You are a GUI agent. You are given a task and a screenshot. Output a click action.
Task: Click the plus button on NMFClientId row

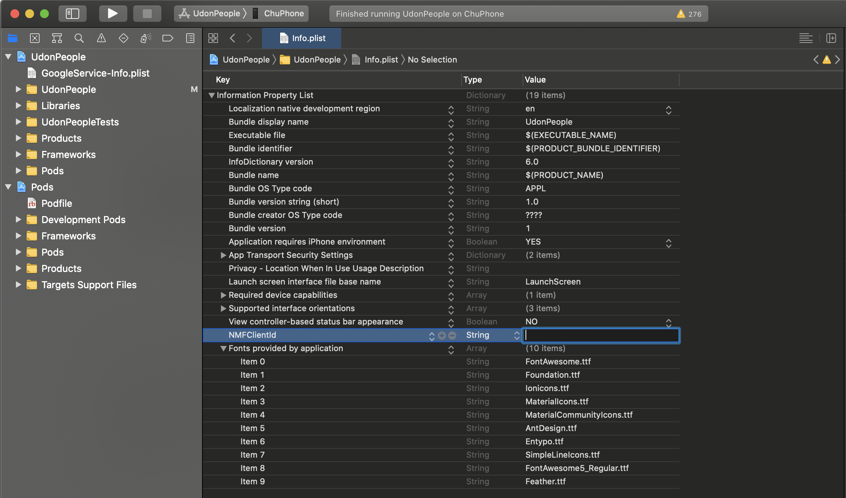click(442, 336)
